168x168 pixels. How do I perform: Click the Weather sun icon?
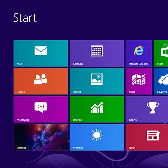click(x=97, y=135)
